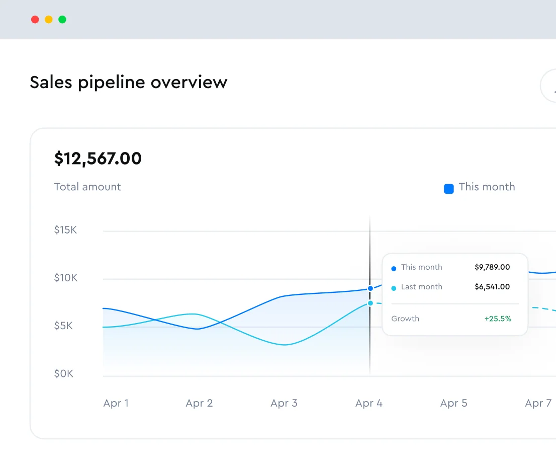Click the dark blue data point on Apr 4
The height and width of the screenshot is (469, 556).
pyautogui.click(x=370, y=288)
